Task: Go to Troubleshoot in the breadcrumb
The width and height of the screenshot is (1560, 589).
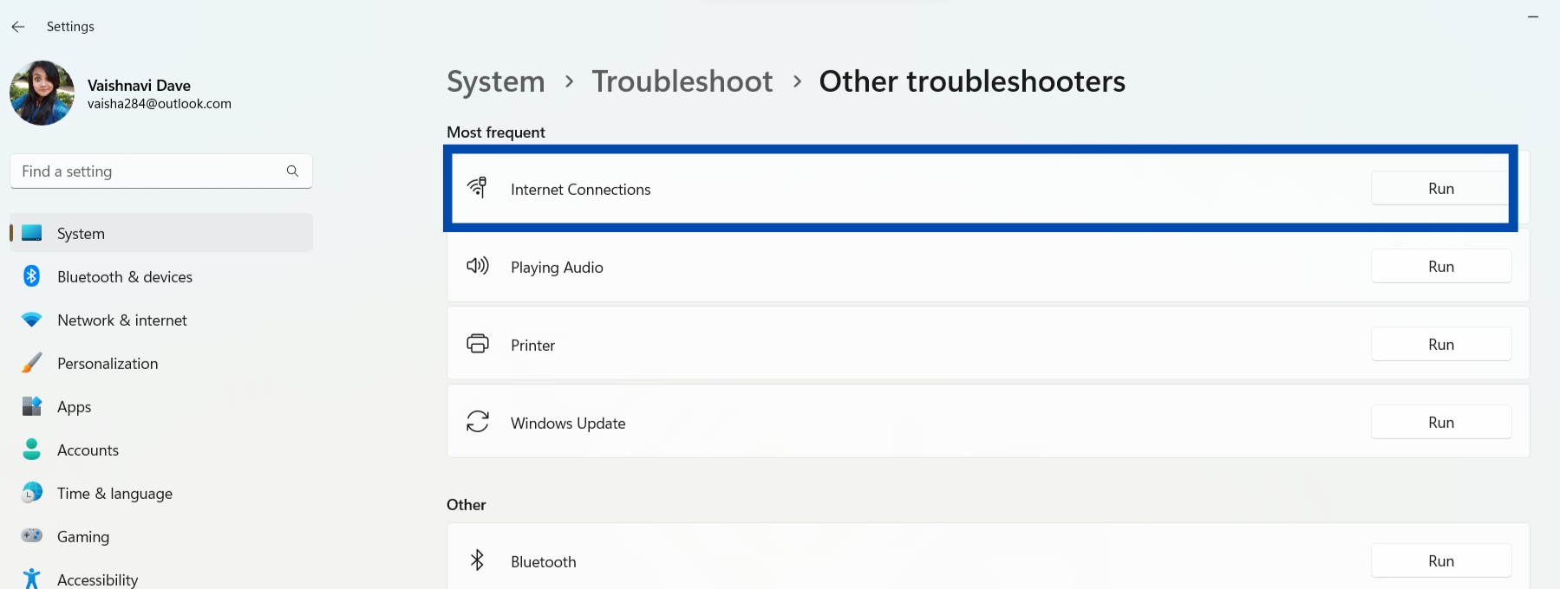Action: pos(682,81)
